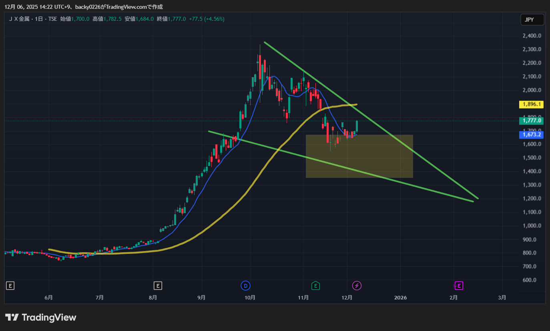Open the upcoming purple earnings marker near 2月
550x331 pixels.
[x=458, y=285]
